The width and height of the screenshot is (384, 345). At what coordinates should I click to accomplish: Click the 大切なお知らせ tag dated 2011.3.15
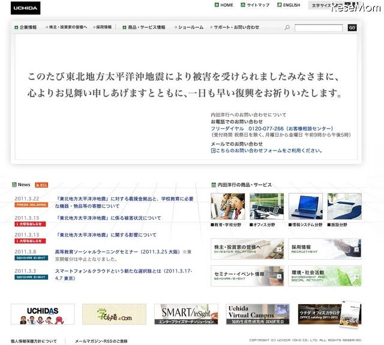coord(30,224)
